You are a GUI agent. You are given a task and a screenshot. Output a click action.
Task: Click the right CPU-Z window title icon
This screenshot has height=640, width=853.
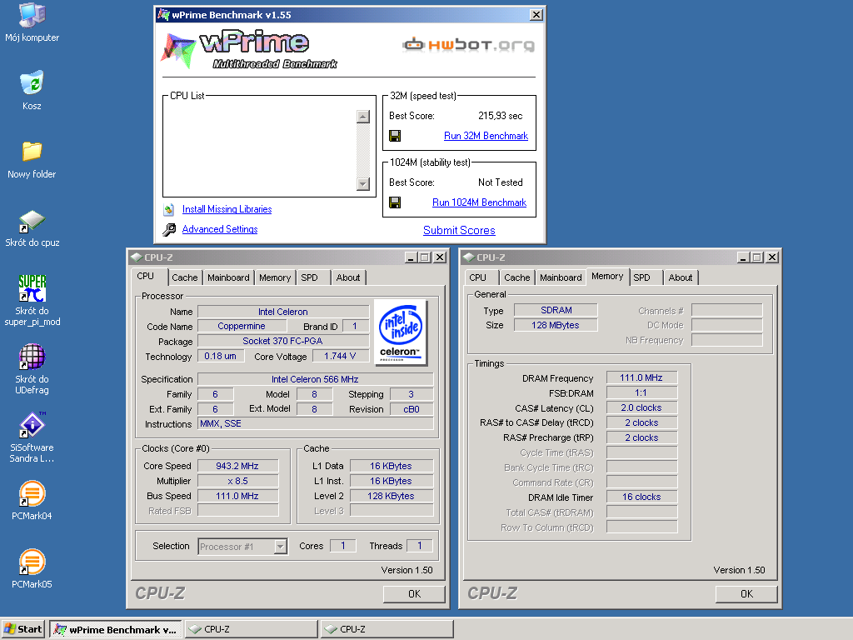469,257
